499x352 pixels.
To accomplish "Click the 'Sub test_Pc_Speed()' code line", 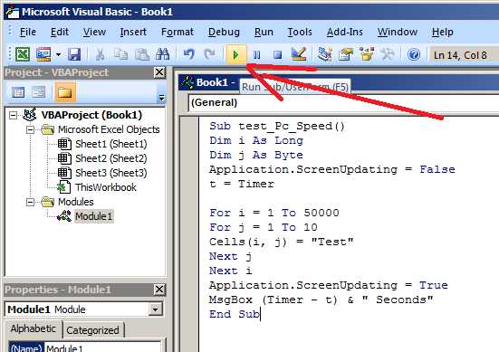I will [x=277, y=127].
